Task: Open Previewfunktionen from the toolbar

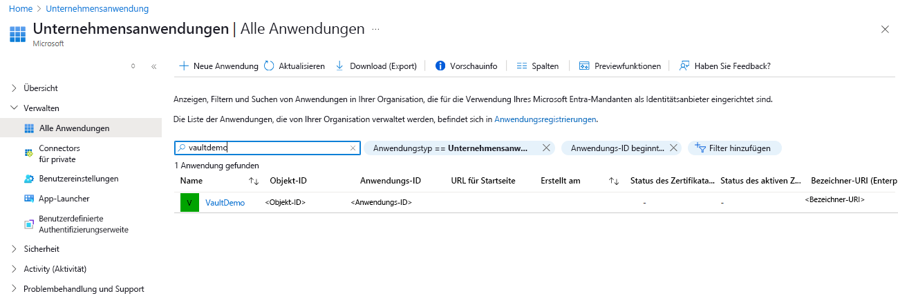Action: (628, 66)
